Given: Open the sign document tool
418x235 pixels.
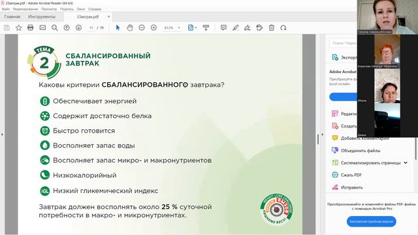Looking at the screenshot, I should (x=248, y=27).
